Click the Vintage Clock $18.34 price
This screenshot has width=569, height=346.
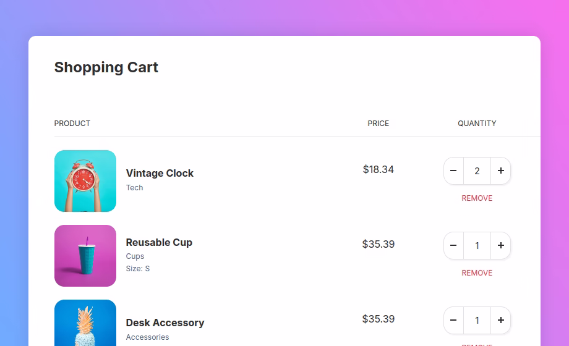tap(379, 169)
